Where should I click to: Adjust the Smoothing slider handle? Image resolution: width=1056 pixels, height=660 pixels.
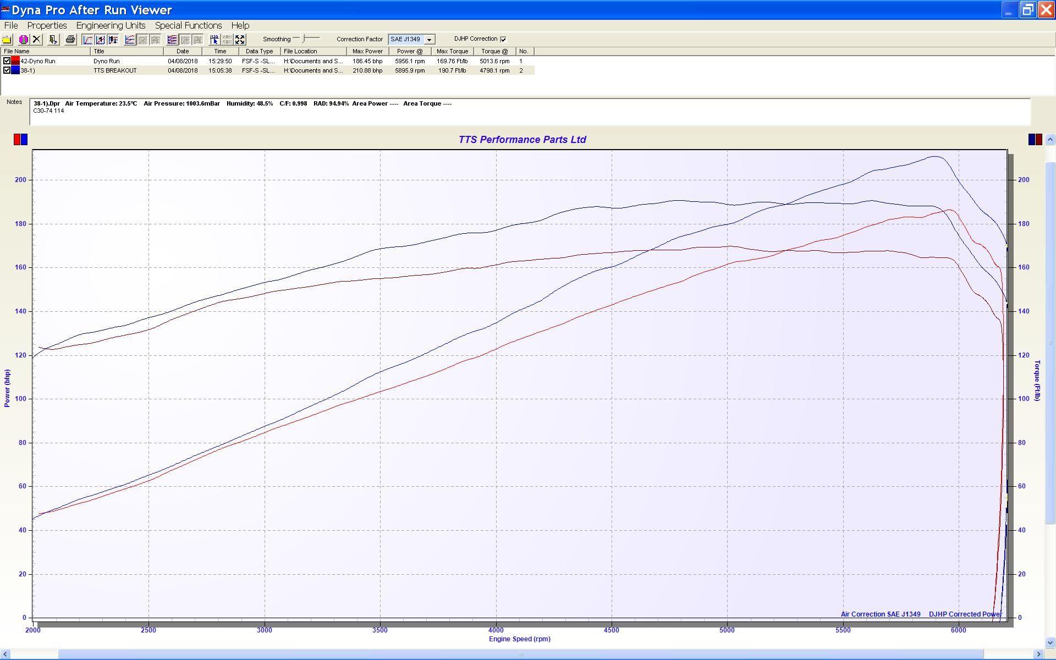(304, 38)
